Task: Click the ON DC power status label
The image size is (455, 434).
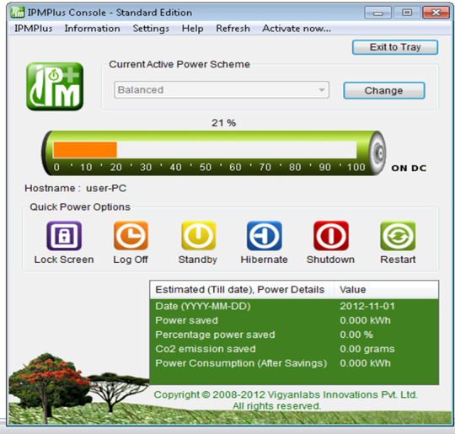Action: click(x=409, y=168)
